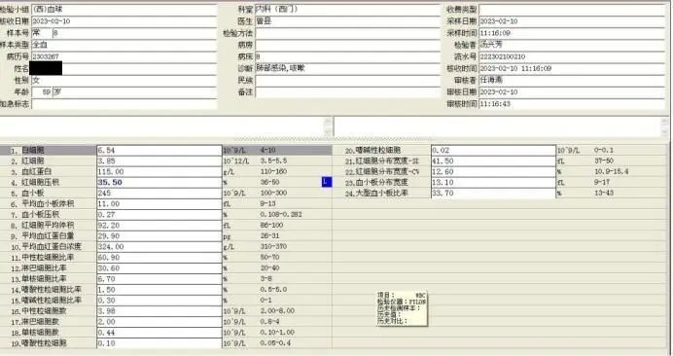Select the 血红蛋白 result value 115.00
Viewport: 673px width, 356px height.
point(159,172)
